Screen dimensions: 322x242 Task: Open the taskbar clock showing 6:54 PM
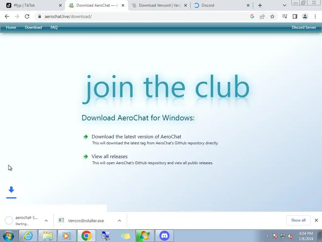pos(306,236)
